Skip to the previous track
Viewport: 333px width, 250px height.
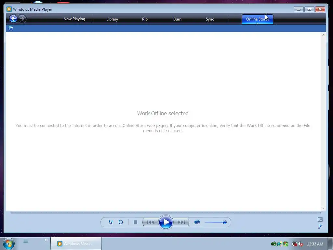click(x=151, y=222)
